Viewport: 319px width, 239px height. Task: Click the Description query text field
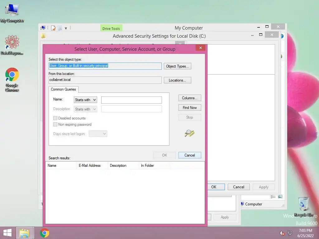[131, 109]
